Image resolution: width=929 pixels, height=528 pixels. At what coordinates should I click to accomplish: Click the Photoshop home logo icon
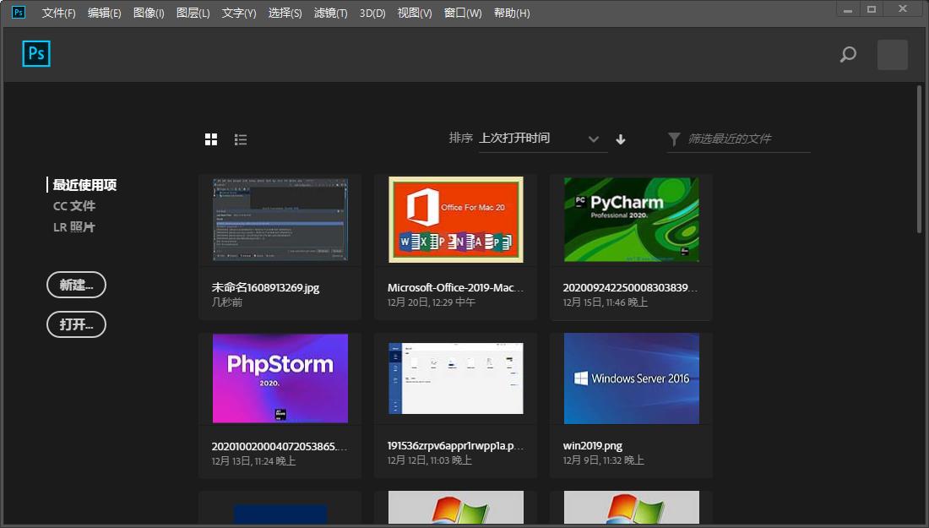[36, 54]
